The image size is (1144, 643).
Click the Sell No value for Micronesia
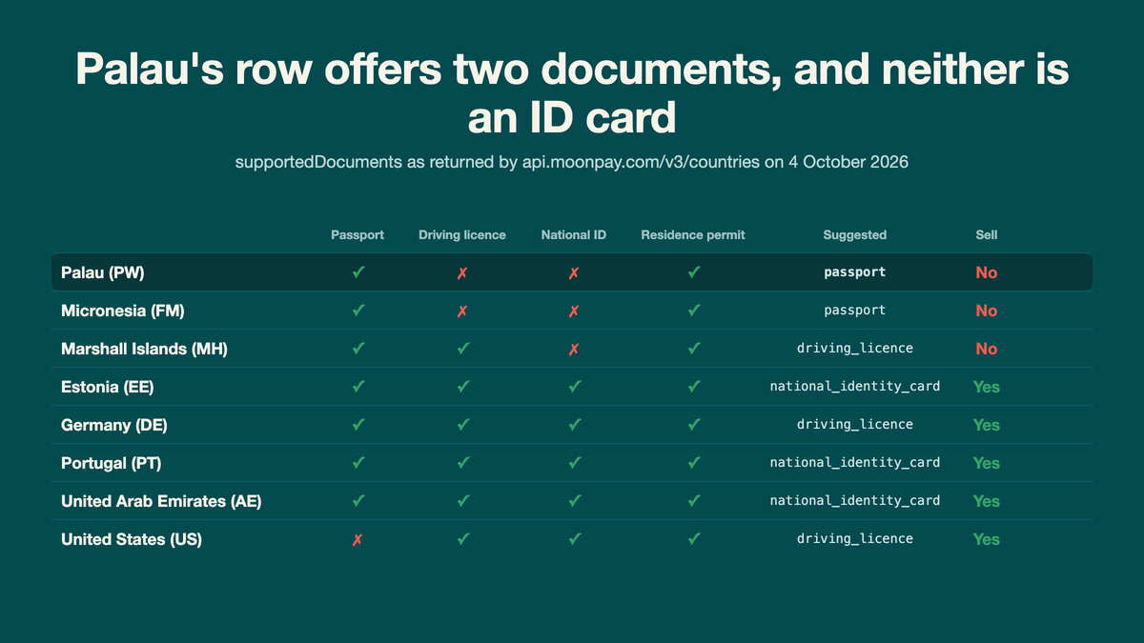(x=987, y=311)
